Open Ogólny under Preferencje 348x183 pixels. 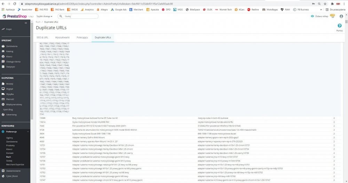(x=9, y=138)
